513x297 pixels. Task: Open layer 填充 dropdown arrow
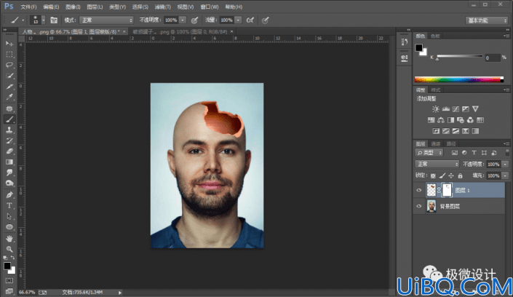pos(505,176)
